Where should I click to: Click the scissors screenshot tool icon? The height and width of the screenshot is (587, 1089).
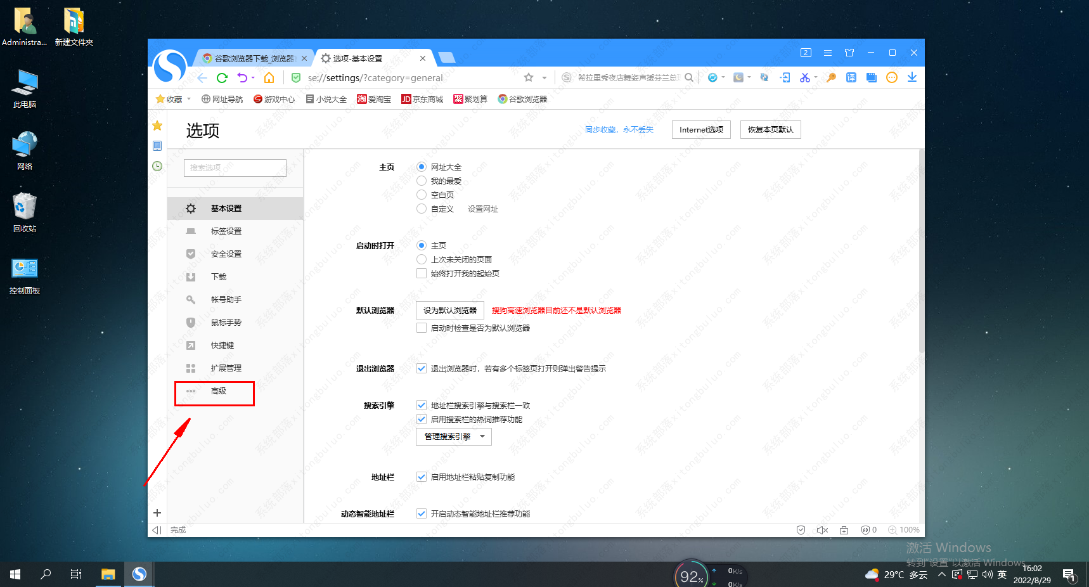[804, 77]
